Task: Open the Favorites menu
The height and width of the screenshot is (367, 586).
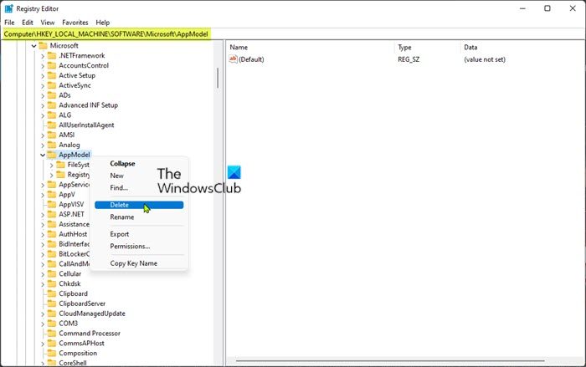Action: (75, 23)
